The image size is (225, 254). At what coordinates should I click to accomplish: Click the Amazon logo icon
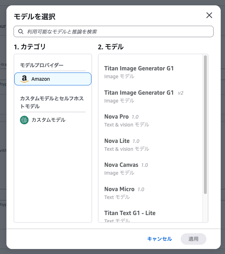[x=24, y=79]
